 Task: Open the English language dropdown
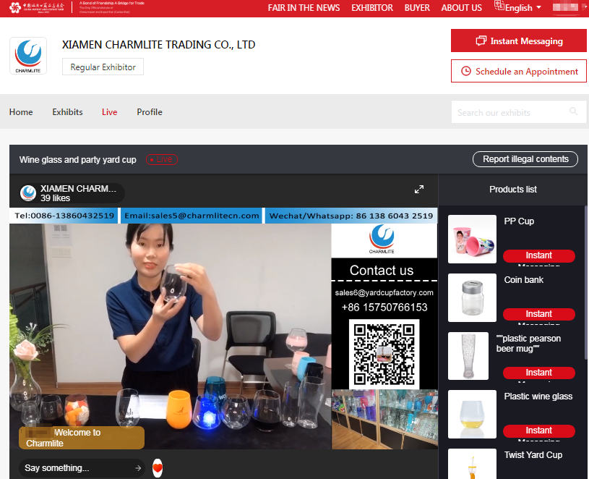(x=518, y=8)
